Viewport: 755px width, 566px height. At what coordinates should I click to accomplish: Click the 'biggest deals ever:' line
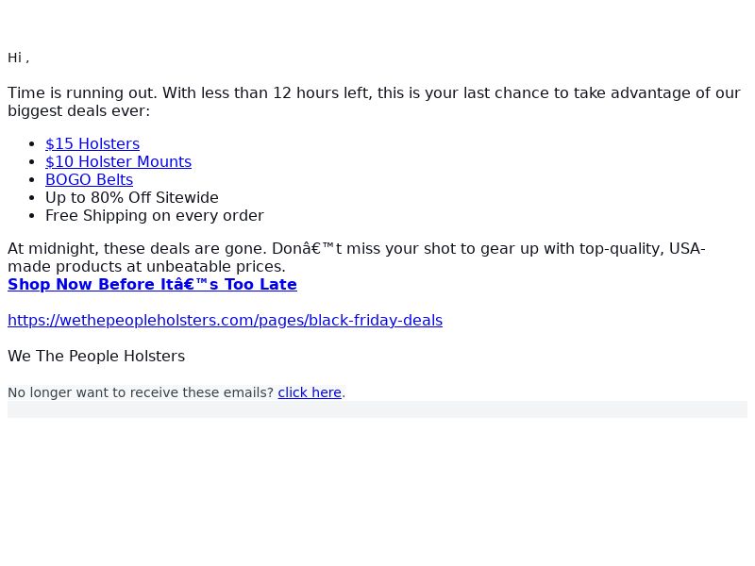tap(79, 111)
